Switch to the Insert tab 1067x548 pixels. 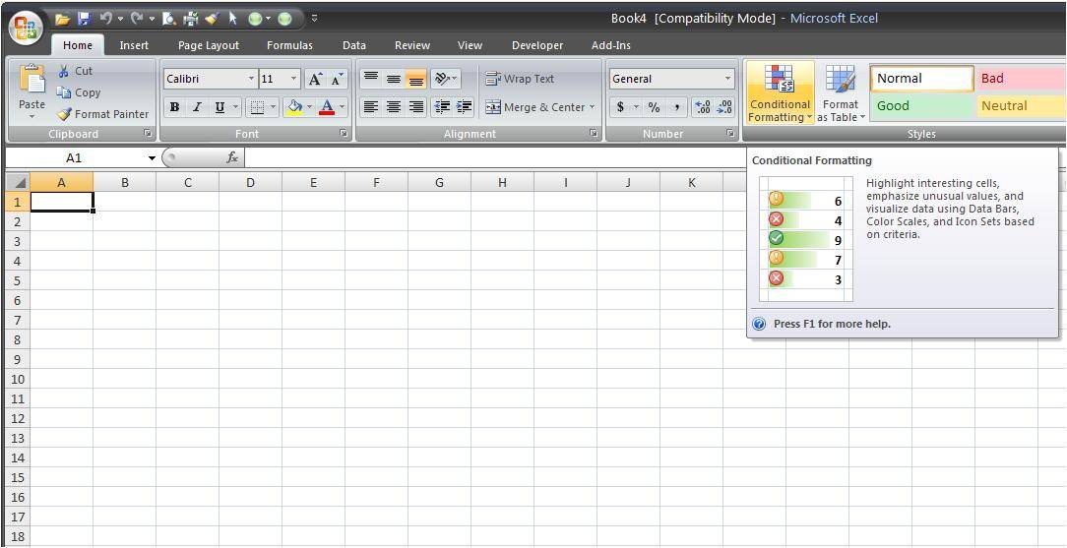click(x=134, y=45)
